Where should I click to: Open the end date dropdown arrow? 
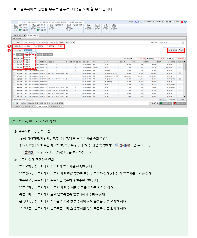pos(47,42)
